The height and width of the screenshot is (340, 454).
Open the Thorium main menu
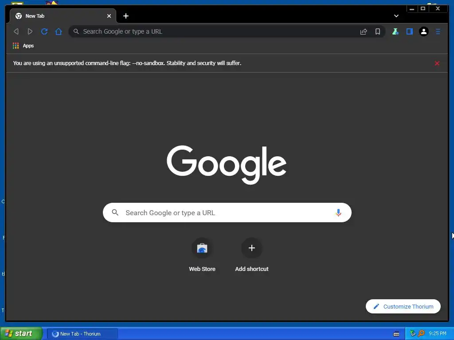point(438,31)
